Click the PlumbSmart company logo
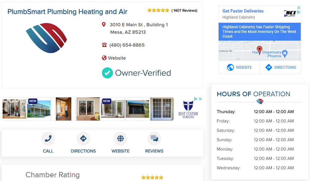 pos(46,38)
